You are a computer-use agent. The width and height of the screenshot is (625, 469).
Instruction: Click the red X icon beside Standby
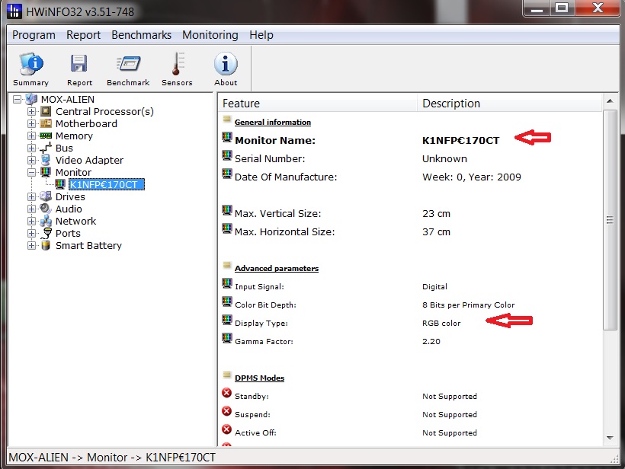click(227, 393)
